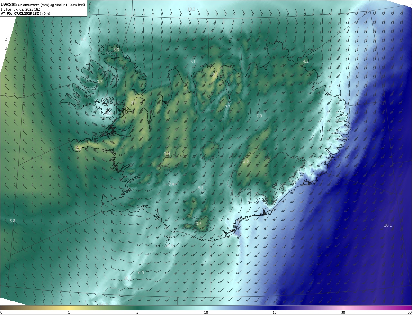Click the 6.5 value south of Iceland

point(141,272)
